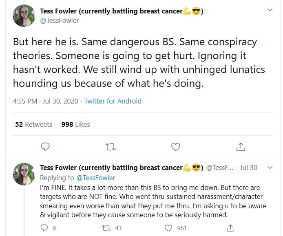
Task: Open the @TessFowler handle under main tweet name
Action: [x=60, y=20]
